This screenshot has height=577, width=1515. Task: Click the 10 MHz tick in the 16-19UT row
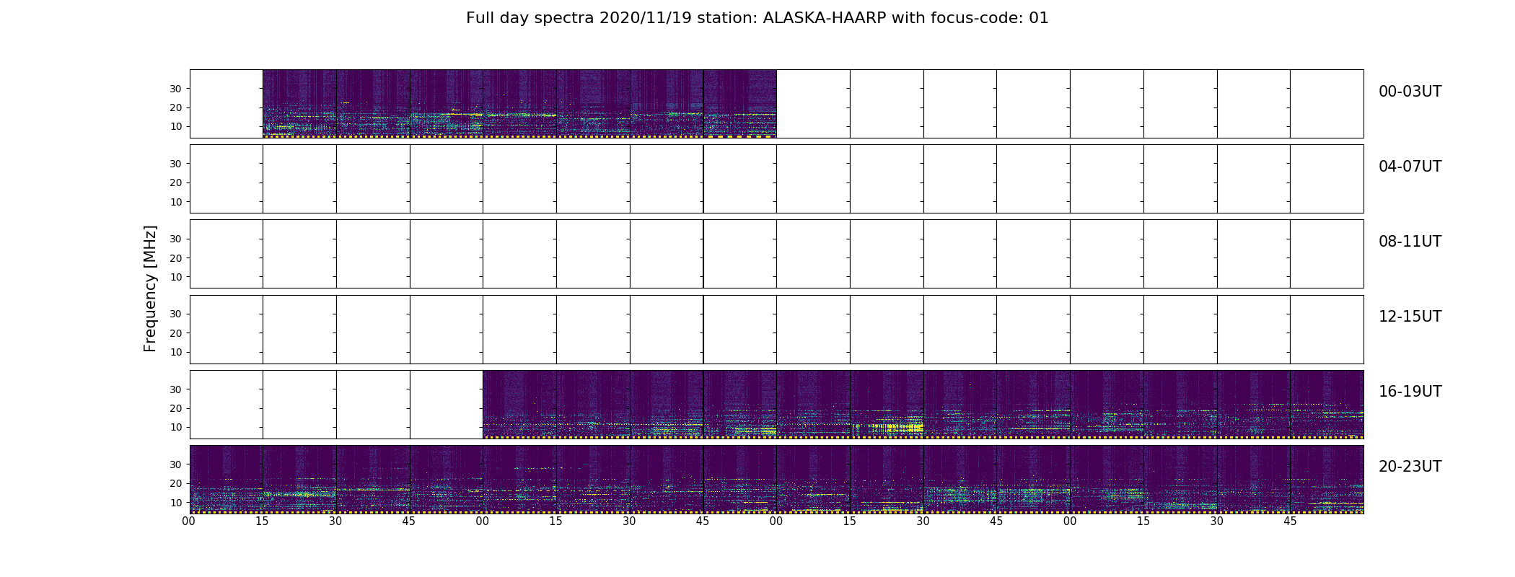175,427
